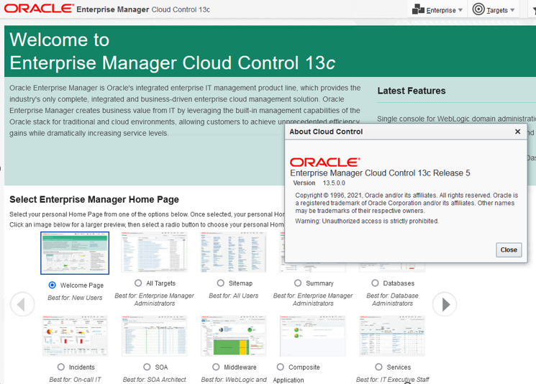Close About Cloud Control dialog via X
Image resolution: width=536 pixels, height=384 pixels.
click(x=517, y=132)
